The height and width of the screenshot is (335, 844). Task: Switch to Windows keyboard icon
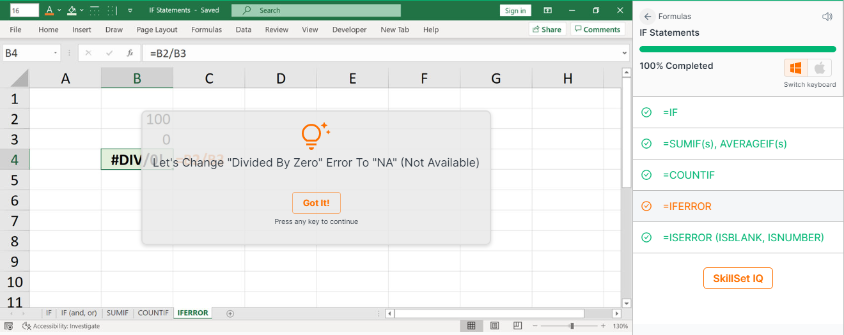click(796, 68)
